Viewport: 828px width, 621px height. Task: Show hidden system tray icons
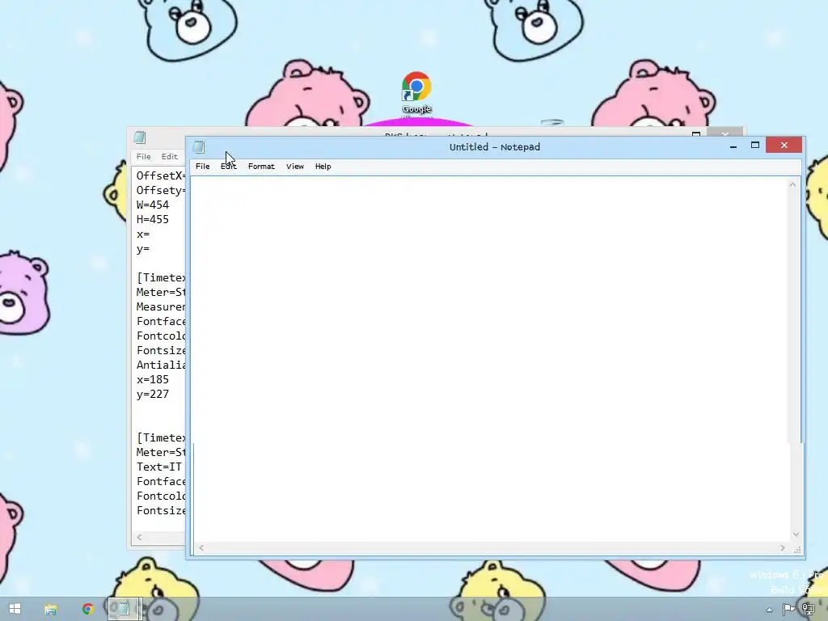click(770, 610)
